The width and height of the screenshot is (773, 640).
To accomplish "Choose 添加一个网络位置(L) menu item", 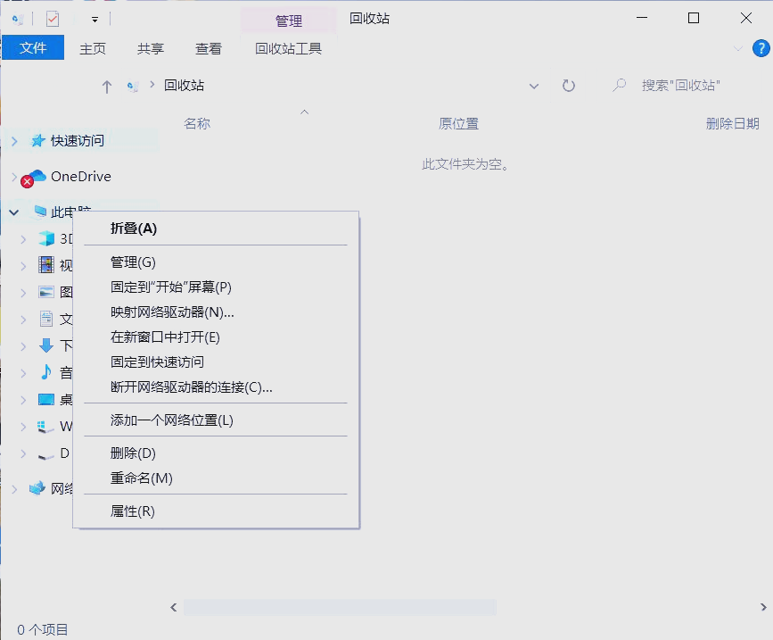I will click(x=216, y=420).
